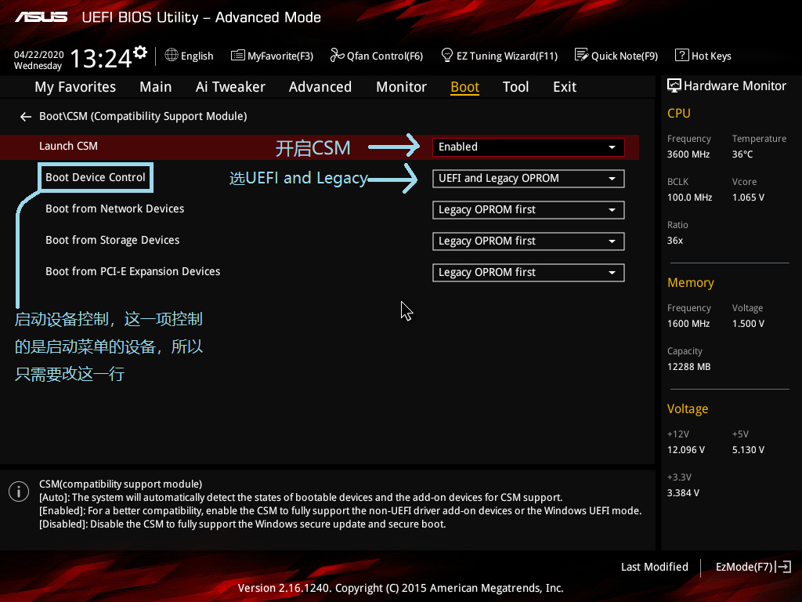Select Boot from Network Devices label
This screenshot has width=802, height=602.
[114, 209]
